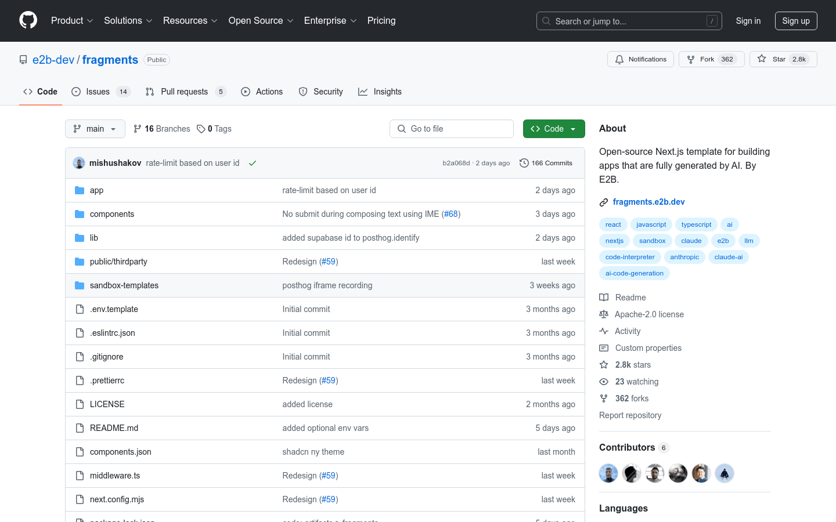
Task: Fork the repository
Action: tap(711, 59)
